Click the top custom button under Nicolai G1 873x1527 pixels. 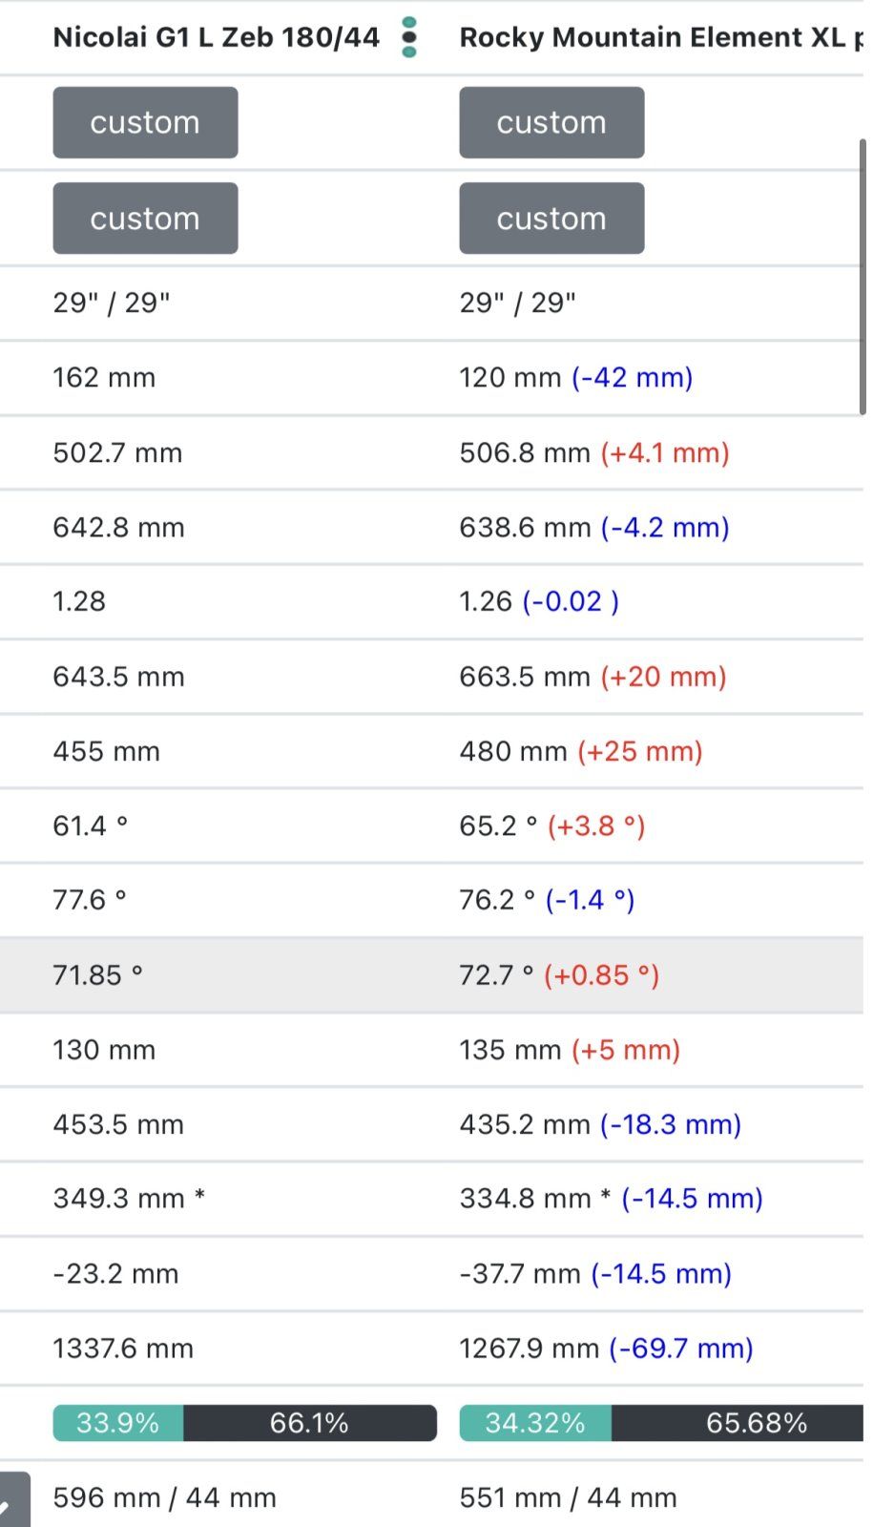[x=145, y=122]
